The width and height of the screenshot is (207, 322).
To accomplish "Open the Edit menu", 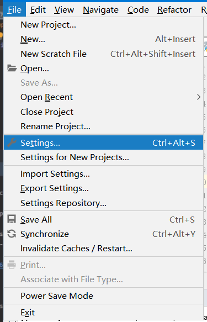I will [38, 9].
